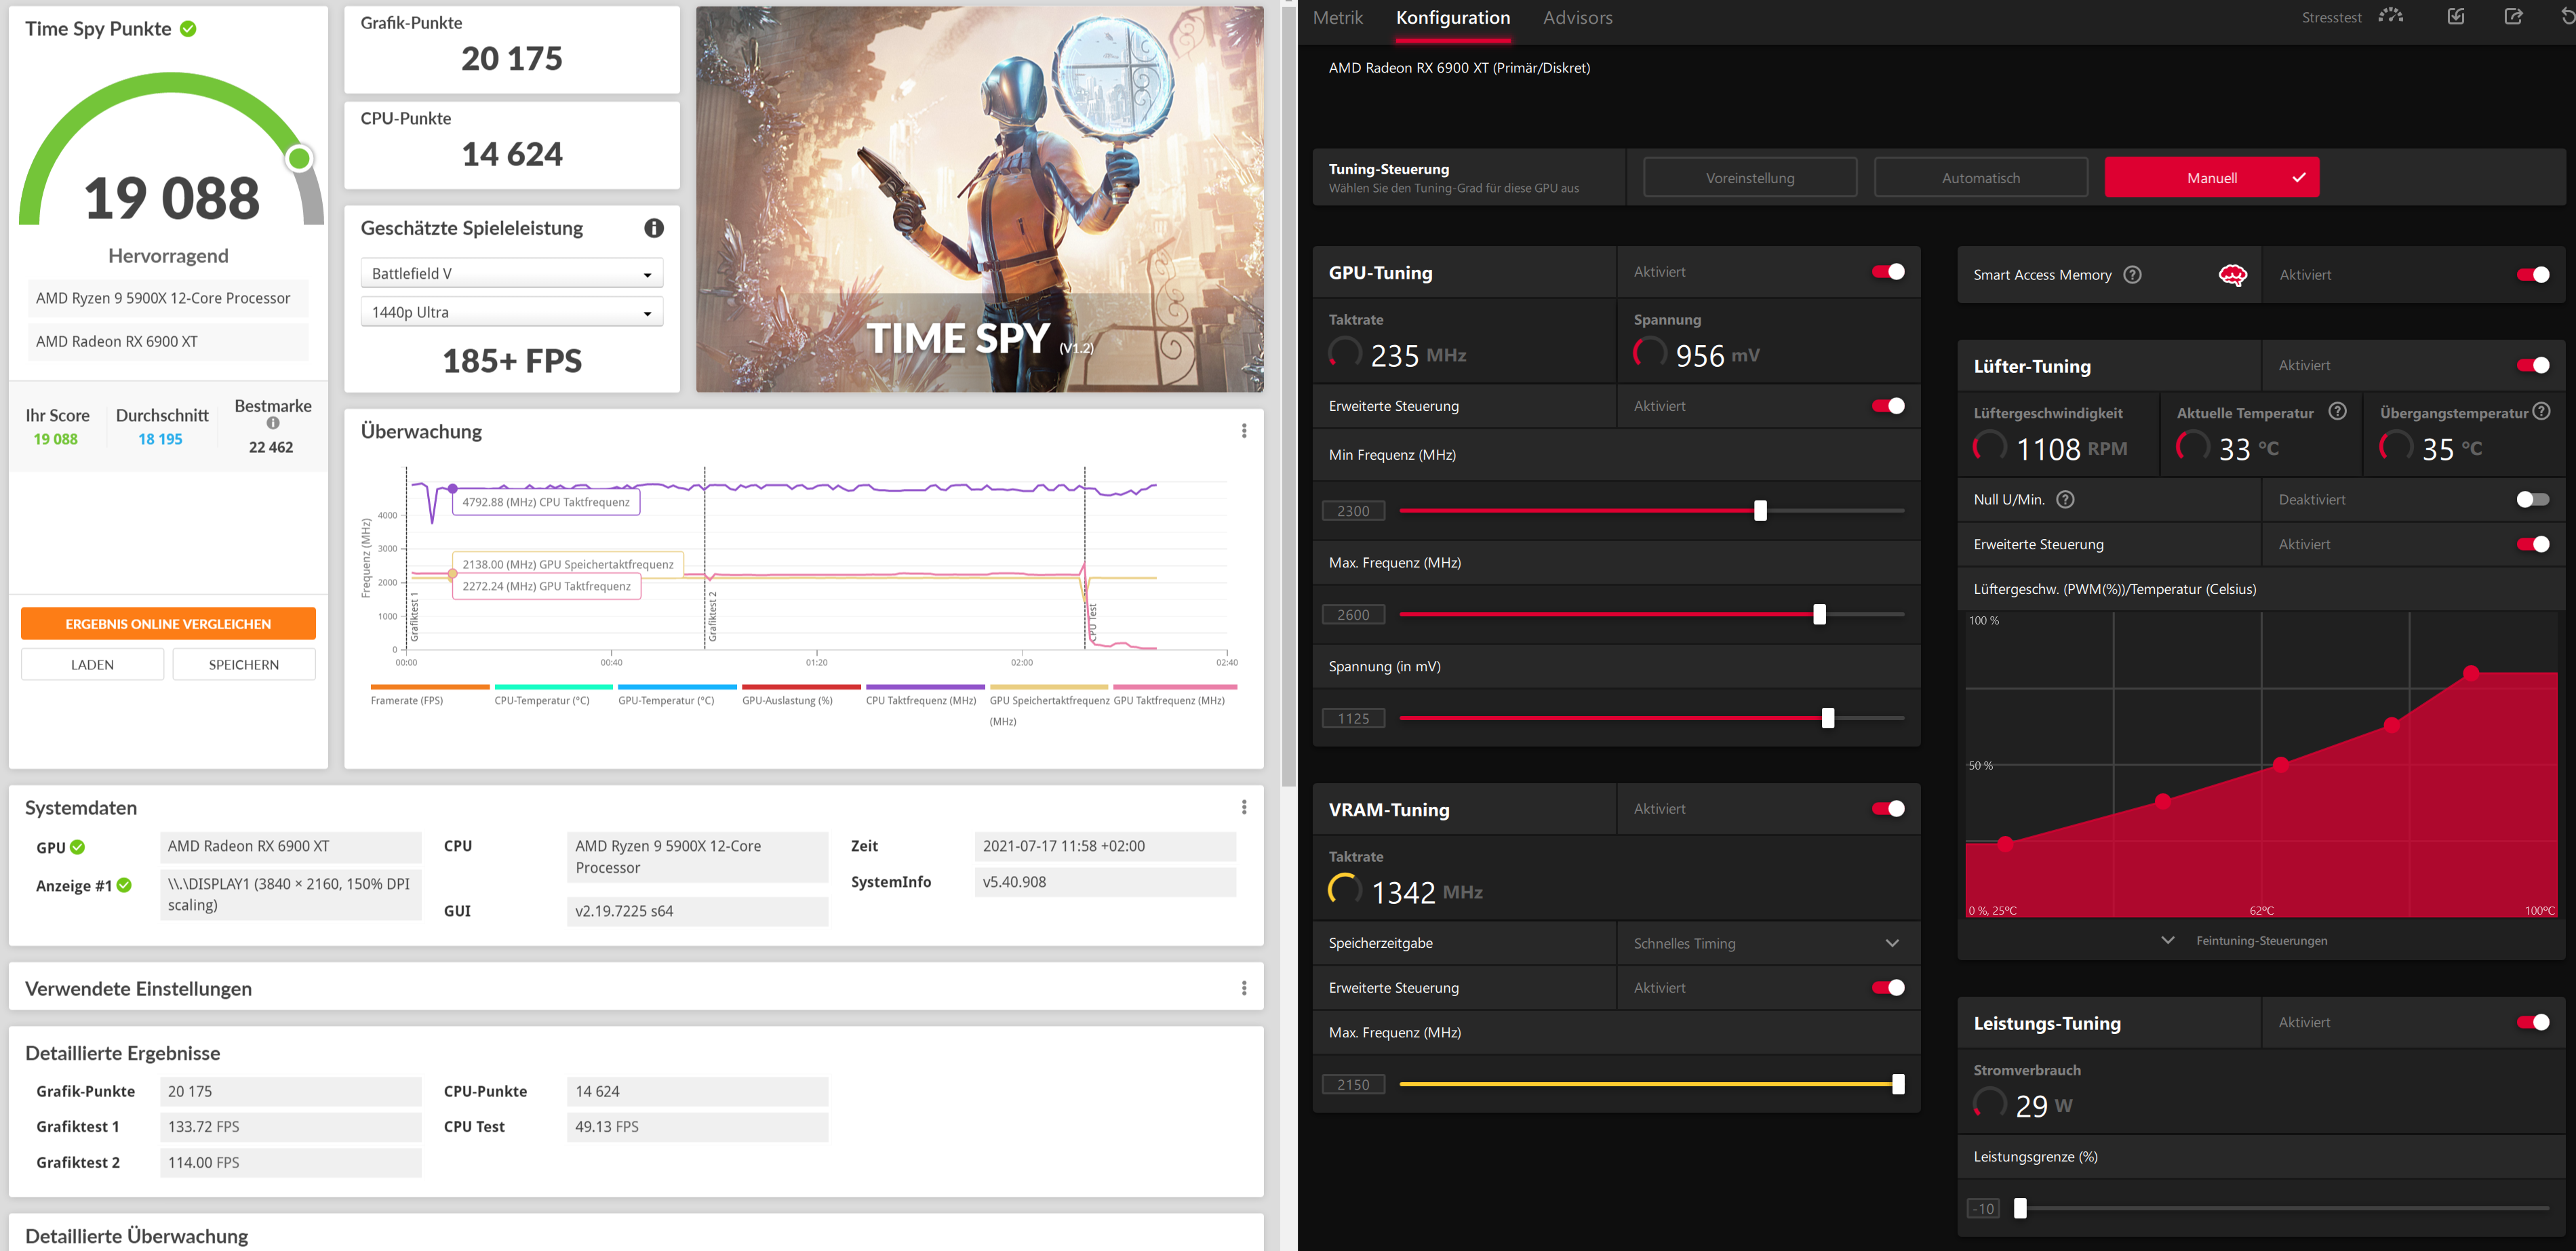The image size is (2576, 1251).
Task: Click info icon next to Geschätzte Spieleleistung
Action: [654, 228]
